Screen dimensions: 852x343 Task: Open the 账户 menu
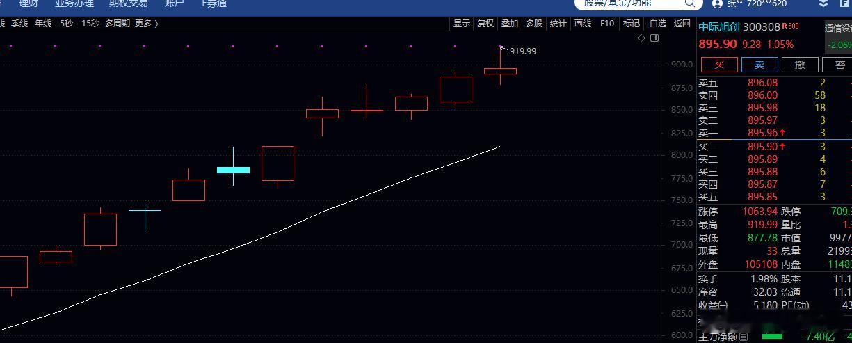point(175,3)
